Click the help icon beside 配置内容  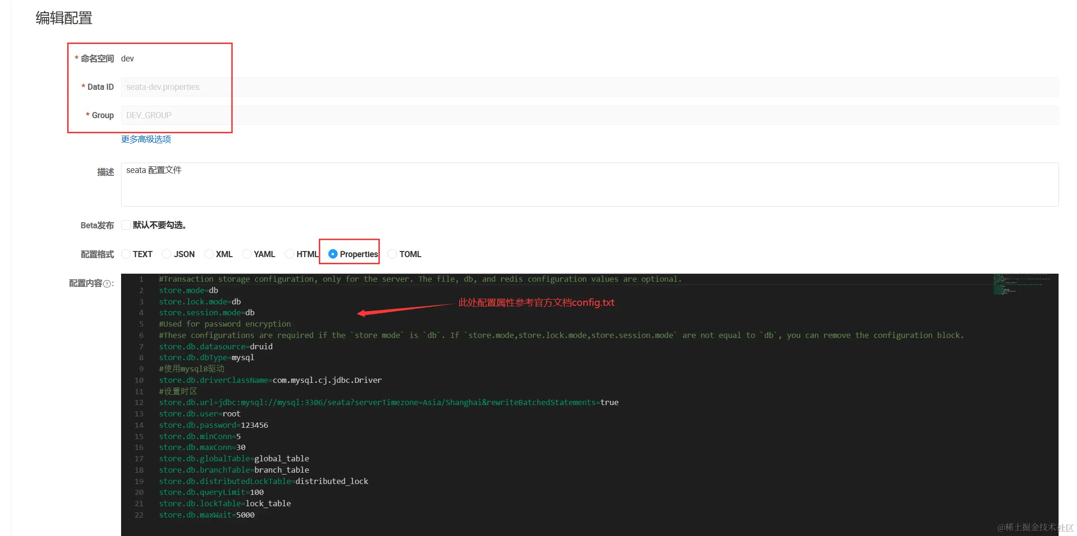pos(107,284)
